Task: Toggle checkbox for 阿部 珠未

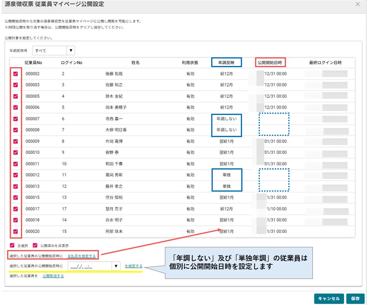Action: (16, 232)
